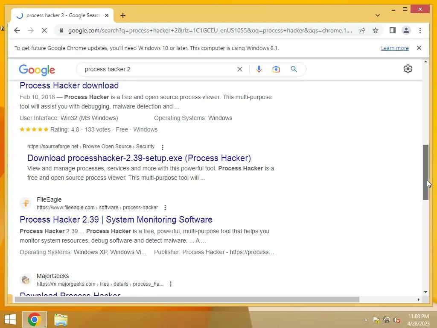Click the scroll down arrow
This screenshot has width=437, height=328.
click(x=425, y=292)
